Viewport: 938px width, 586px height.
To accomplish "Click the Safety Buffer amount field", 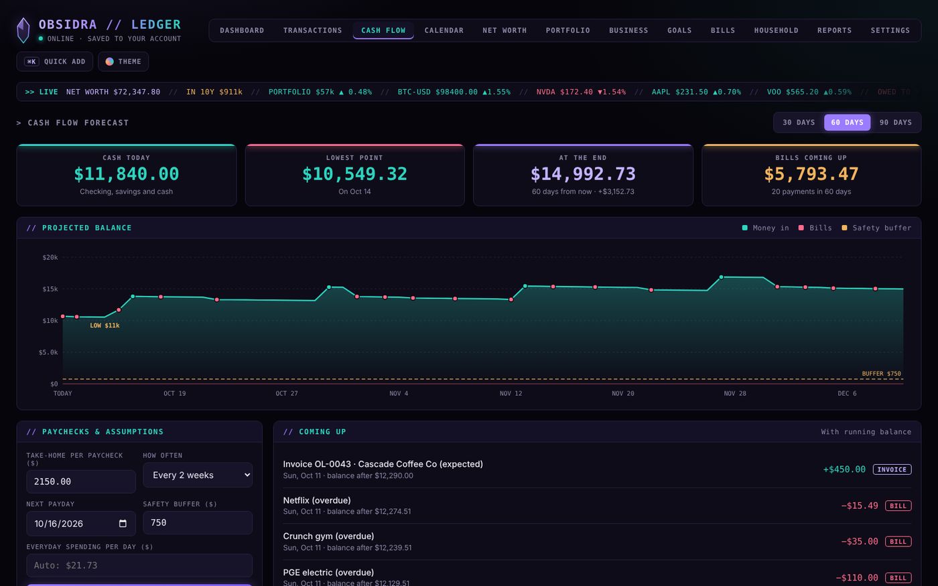I will pos(198,523).
